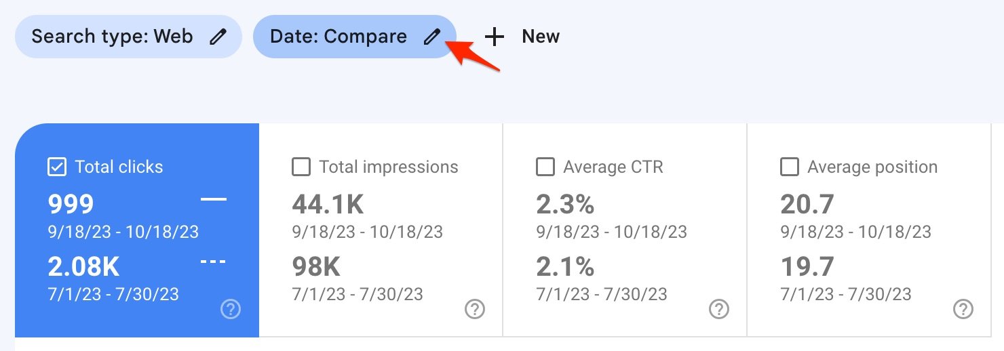
Task: Uncheck the Total clicks checkbox
Action: tap(57, 167)
